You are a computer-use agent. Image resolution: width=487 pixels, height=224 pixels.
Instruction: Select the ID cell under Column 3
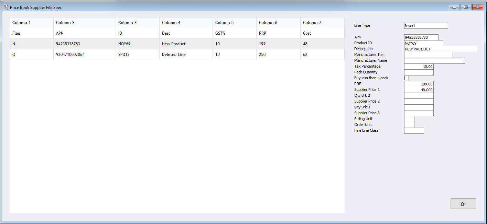point(138,33)
